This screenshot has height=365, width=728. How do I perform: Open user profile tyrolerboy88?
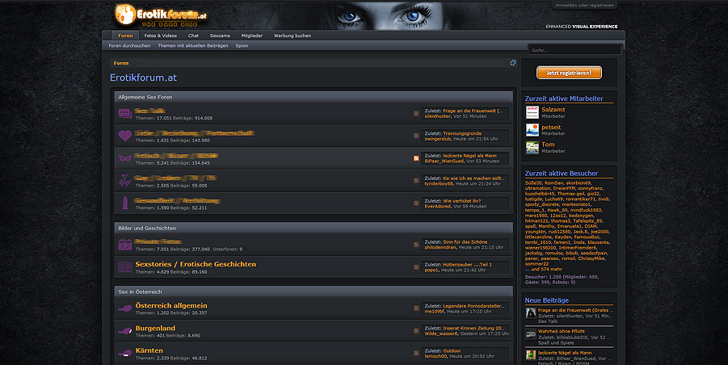coord(439,183)
